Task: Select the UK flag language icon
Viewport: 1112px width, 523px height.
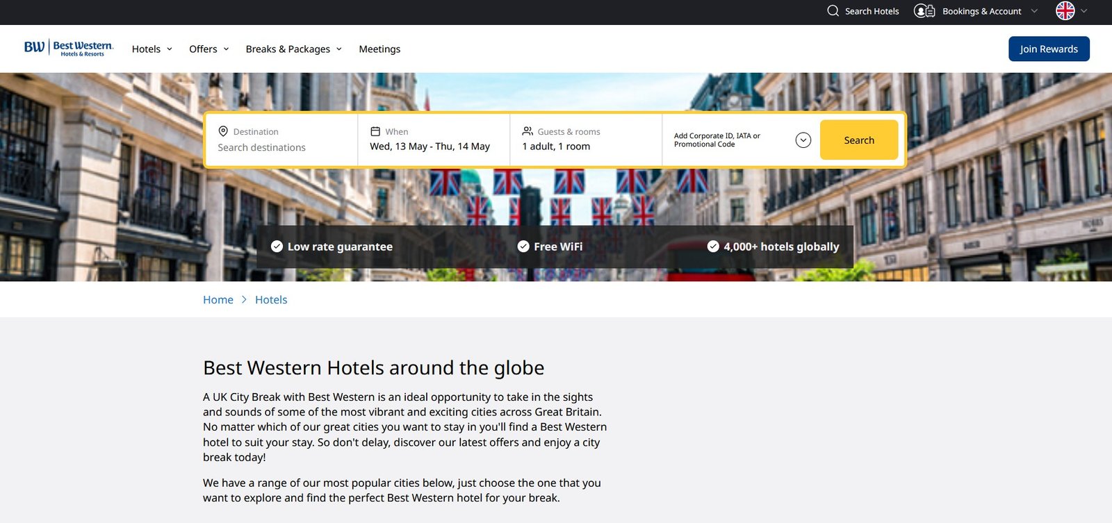Action: tap(1065, 10)
